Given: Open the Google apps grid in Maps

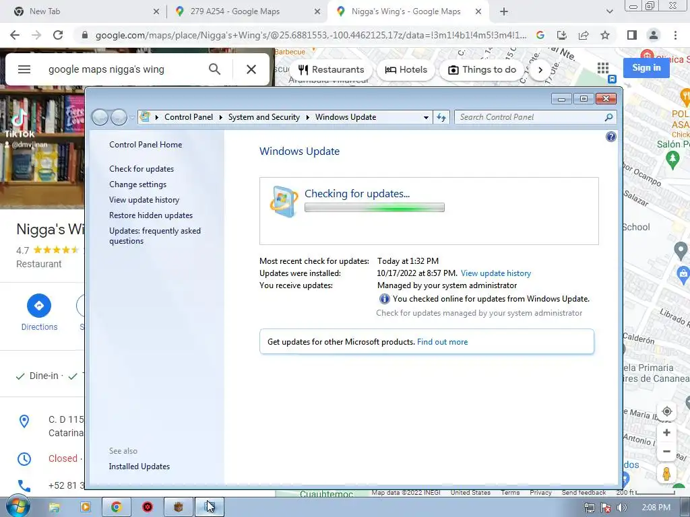Looking at the screenshot, I should pos(603,68).
